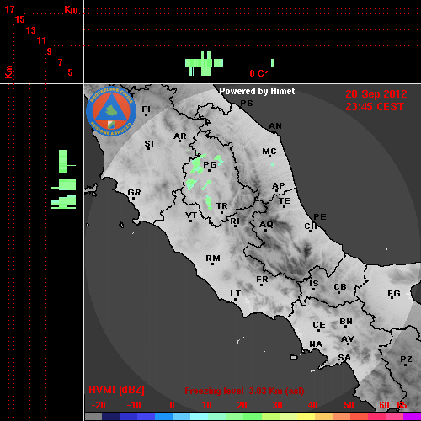Viewport: 421px width, 421px height.
Task: Click the '60' dBZ scale value
Action: coord(384,405)
